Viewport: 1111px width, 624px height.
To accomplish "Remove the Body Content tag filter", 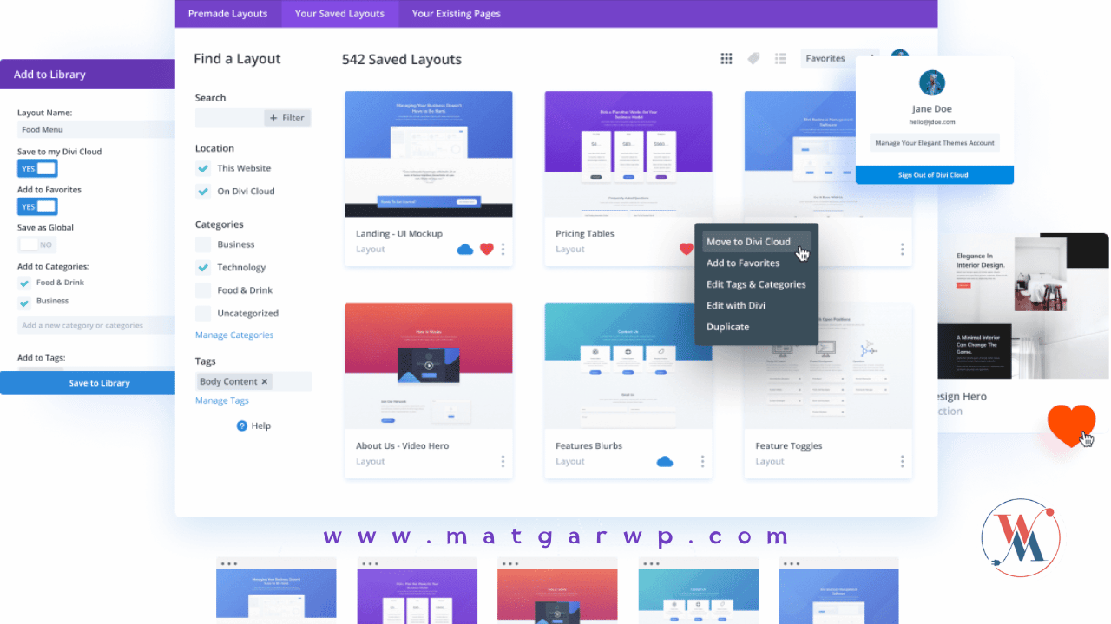I will (265, 381).
